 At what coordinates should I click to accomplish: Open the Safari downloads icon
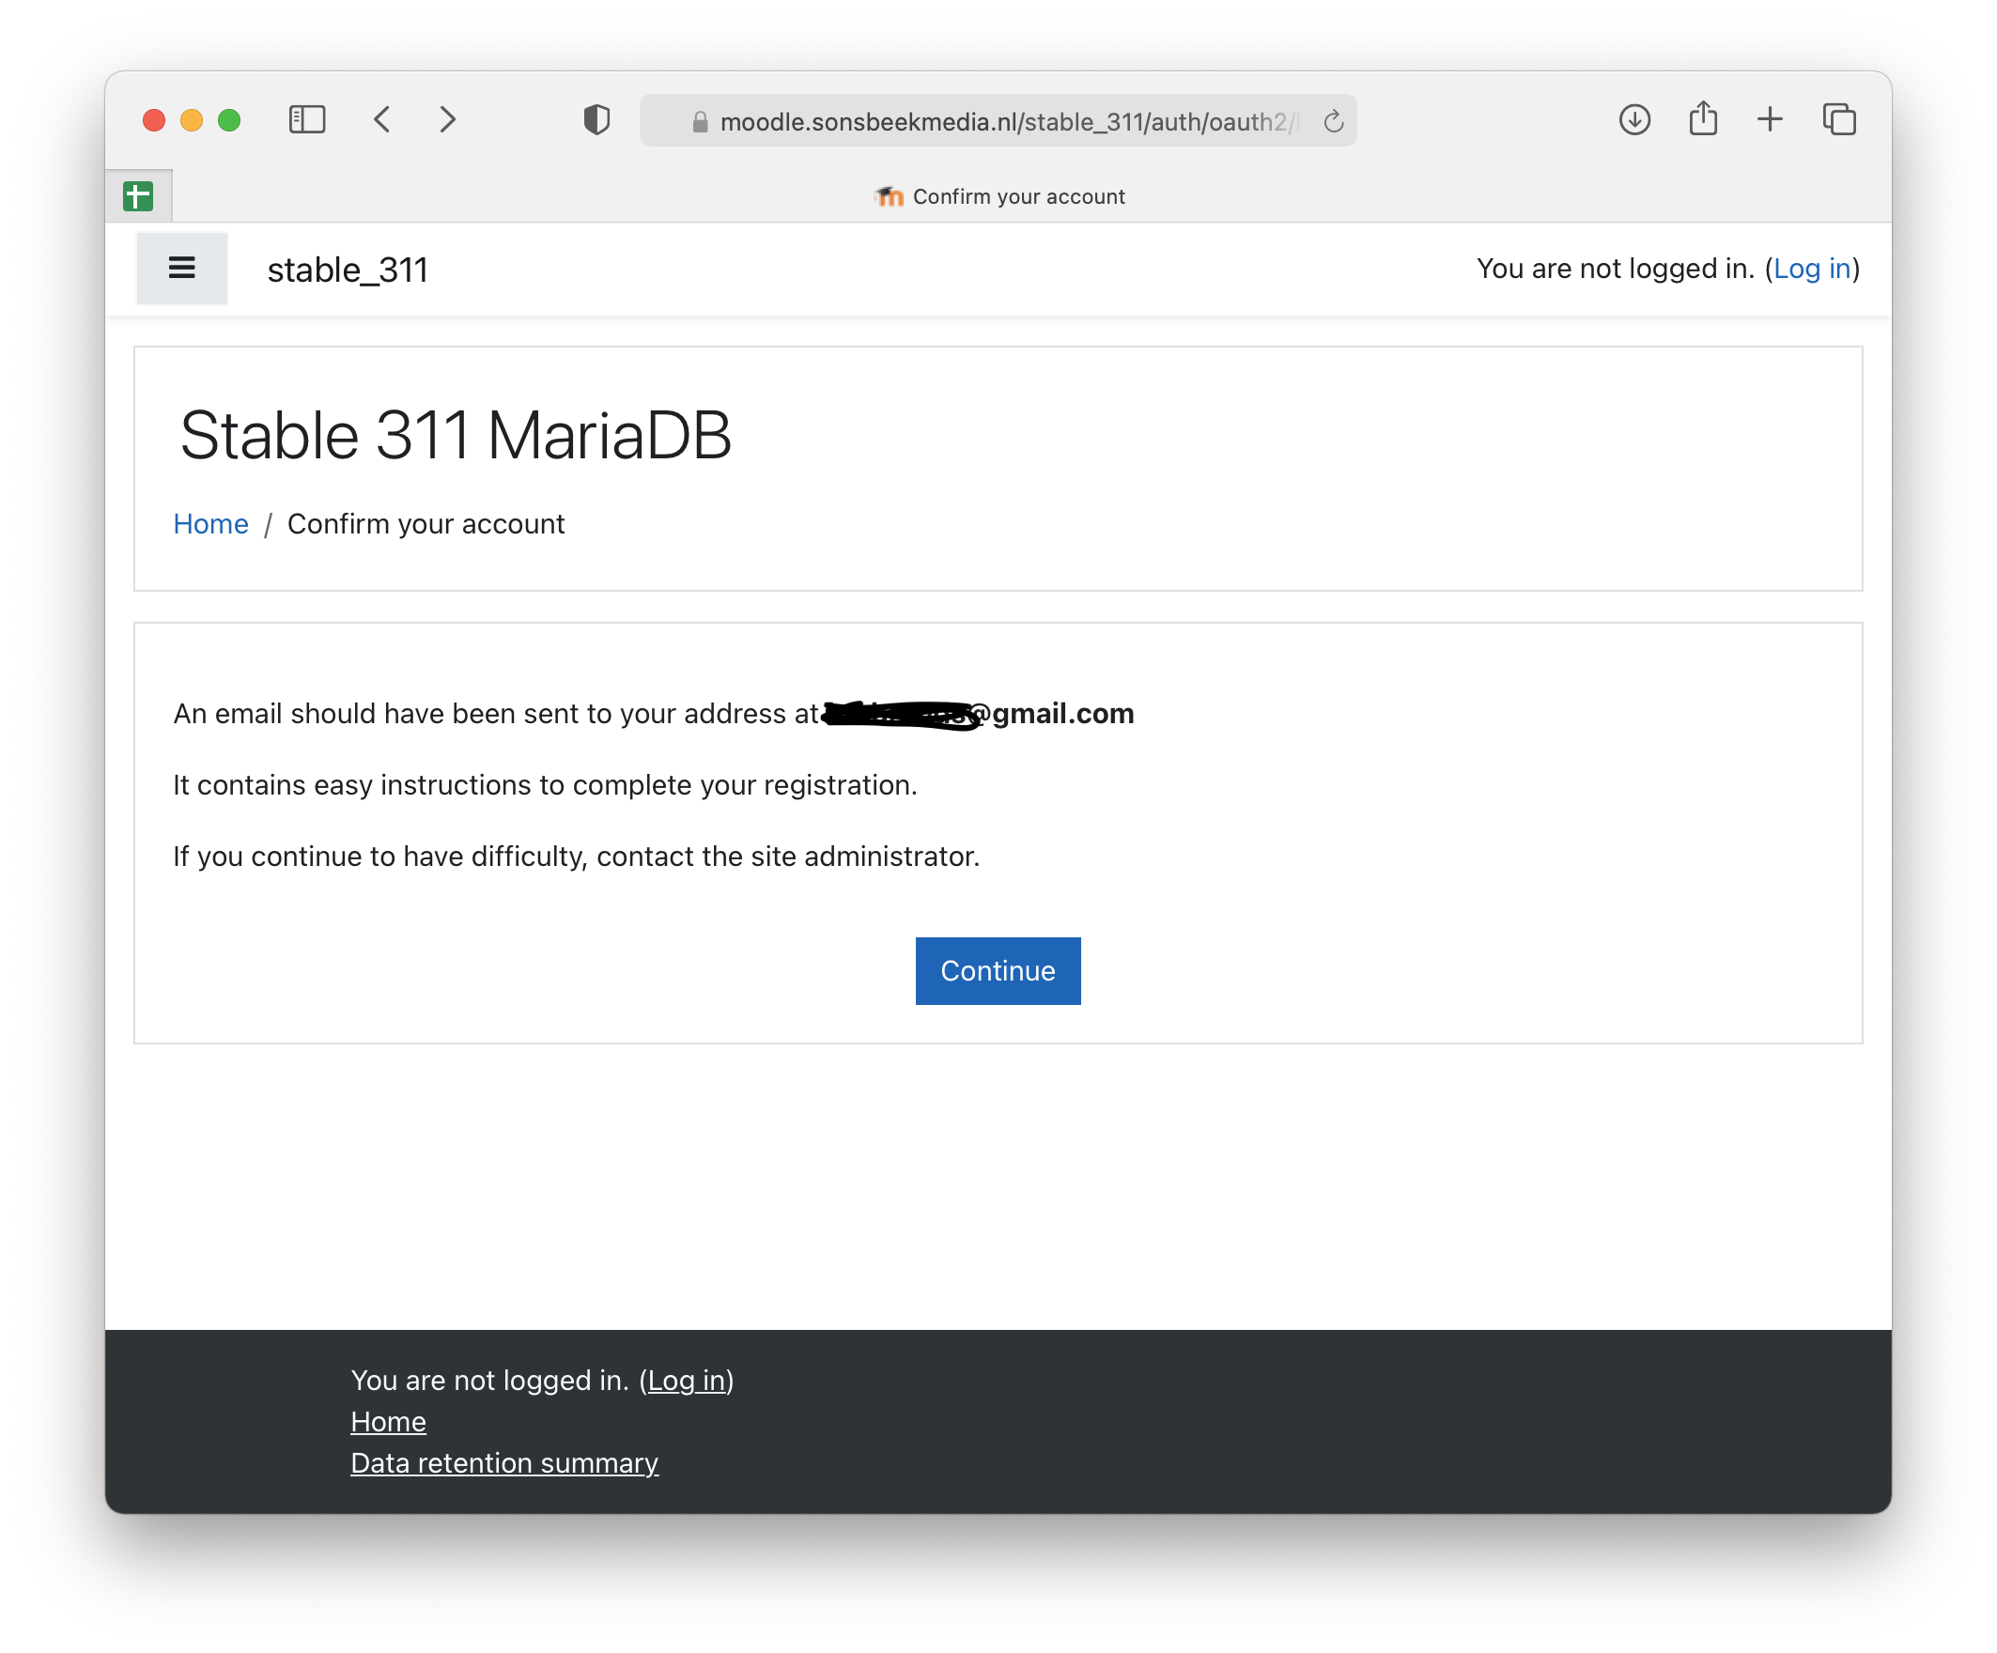(1634, 120)
